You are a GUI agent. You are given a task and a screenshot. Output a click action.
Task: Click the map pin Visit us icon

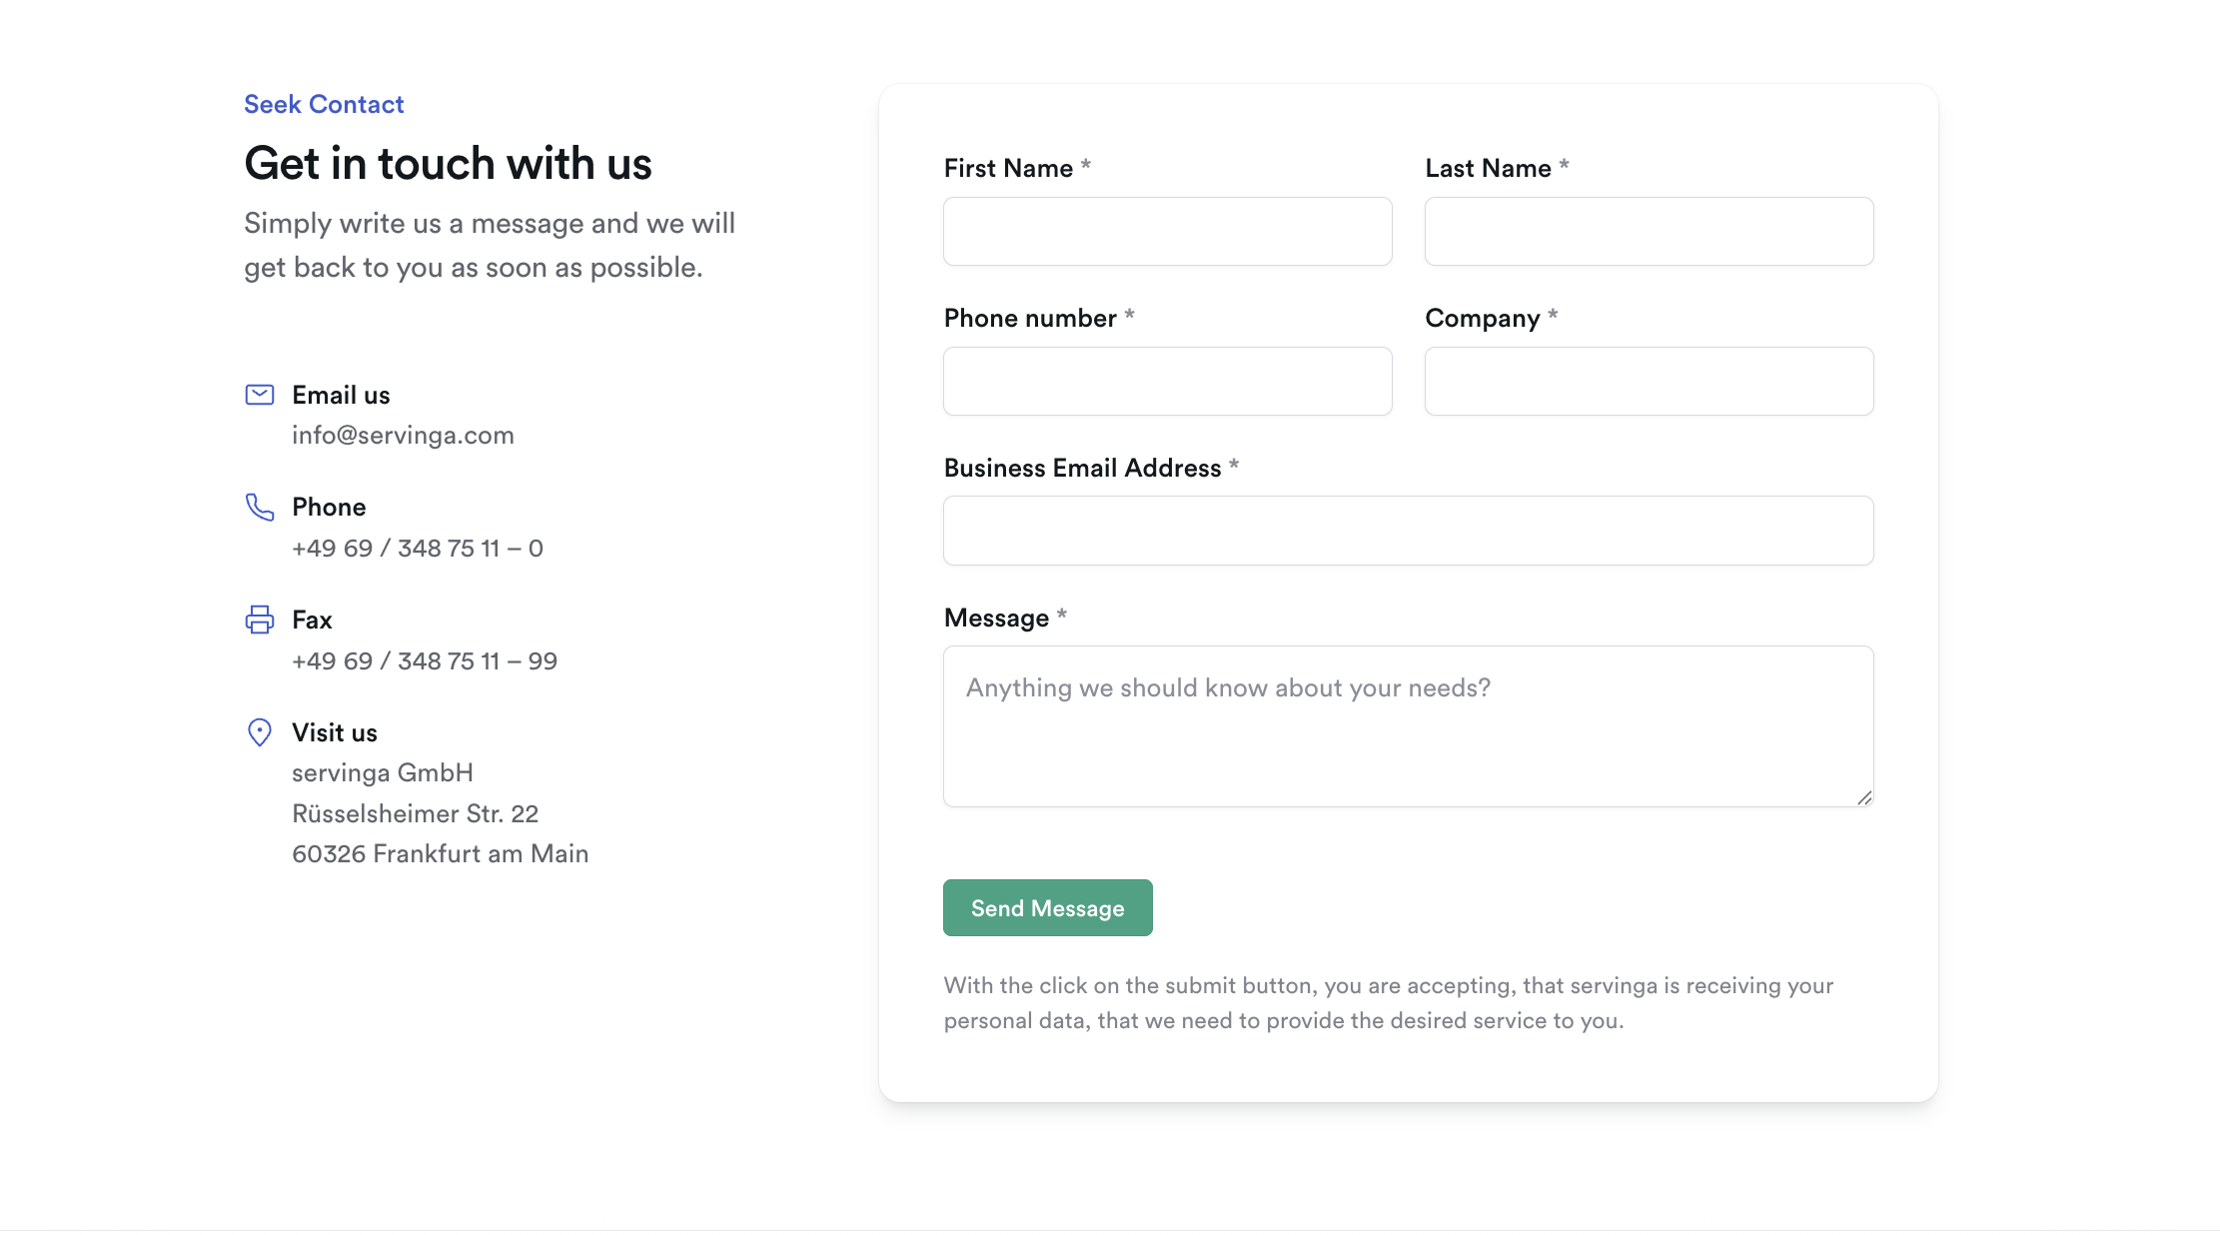point(260,732)
